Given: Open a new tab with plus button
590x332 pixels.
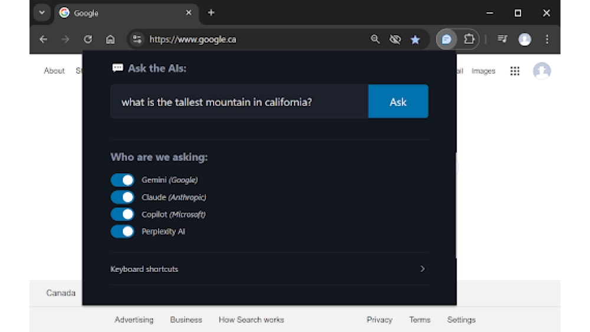Looking at the screenshot, I should (211, 13).
